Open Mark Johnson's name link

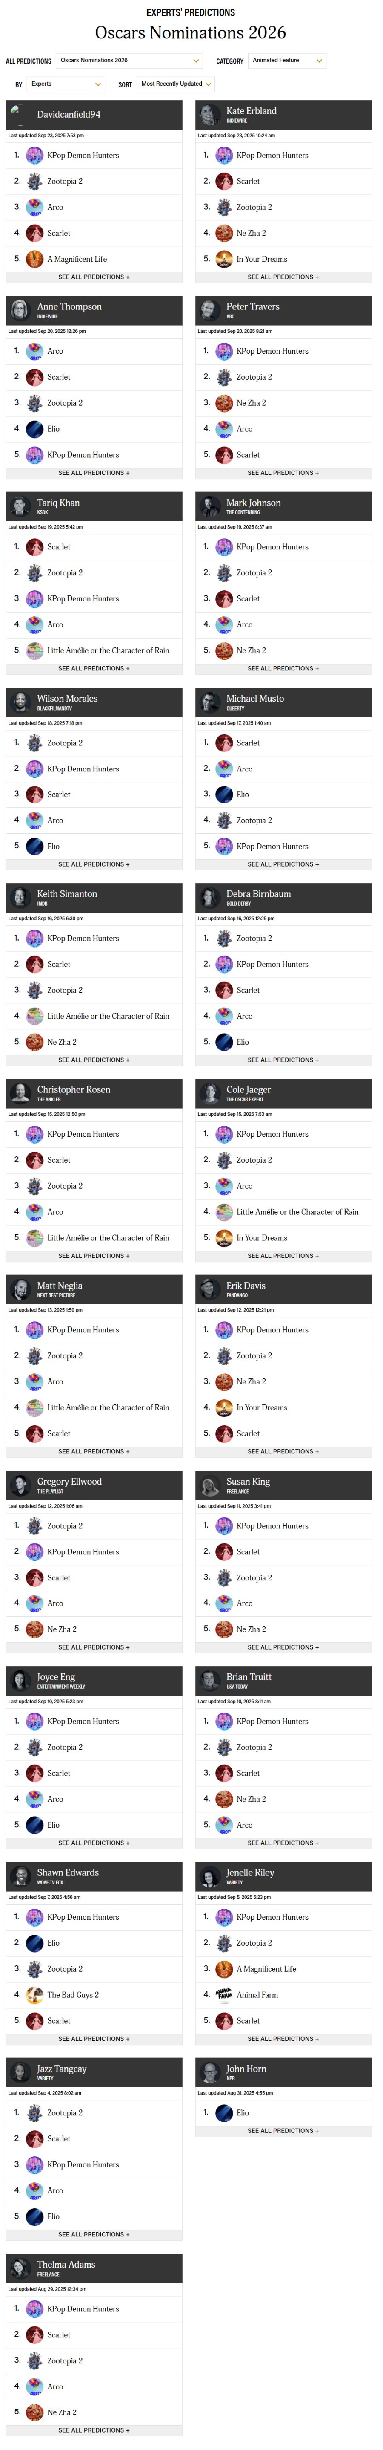pos(254,503)
